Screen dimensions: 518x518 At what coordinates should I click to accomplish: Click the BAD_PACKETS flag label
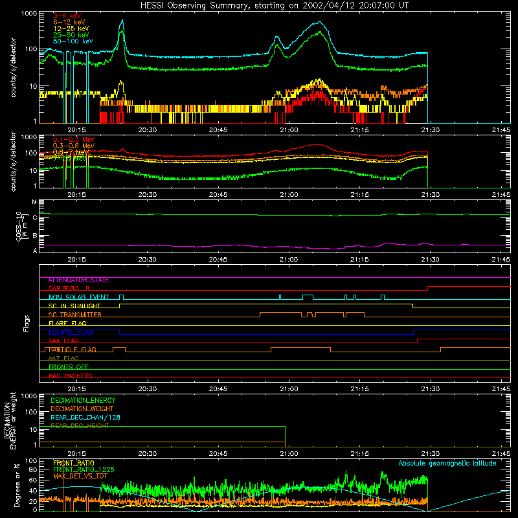(71, 376)
